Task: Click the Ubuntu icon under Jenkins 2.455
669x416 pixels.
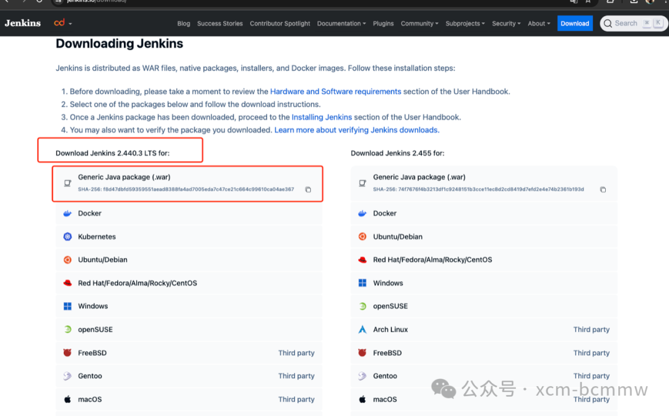Action: pos(362,236)
